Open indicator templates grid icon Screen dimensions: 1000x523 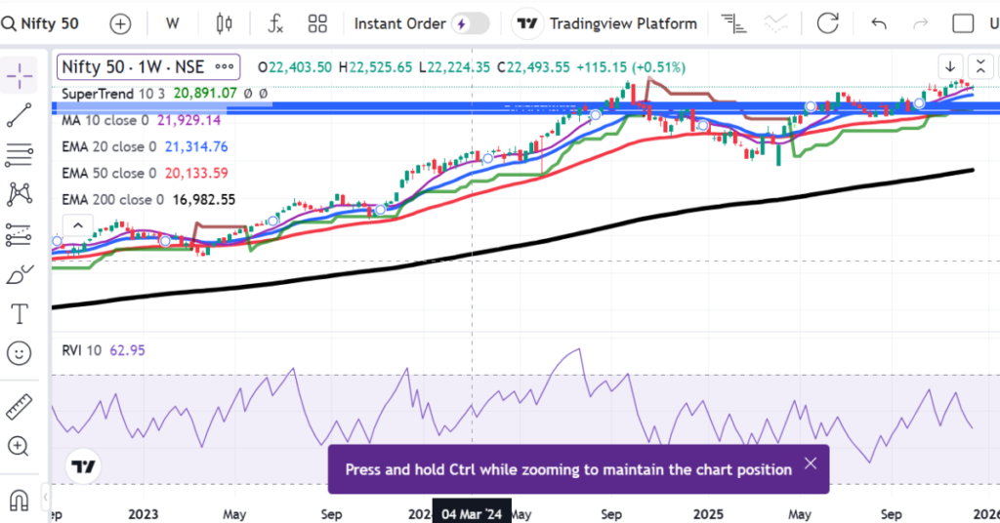click(317, 24)
